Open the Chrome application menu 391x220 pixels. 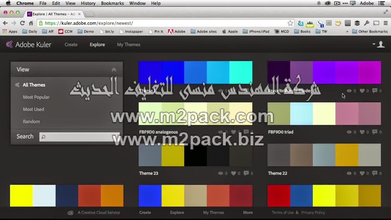pyautogui.click(x=25, y=3)
